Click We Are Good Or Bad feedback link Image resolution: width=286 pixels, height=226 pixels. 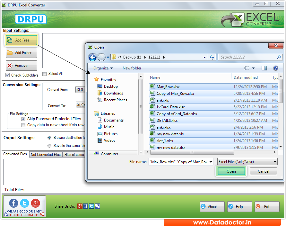coord(24,213)
